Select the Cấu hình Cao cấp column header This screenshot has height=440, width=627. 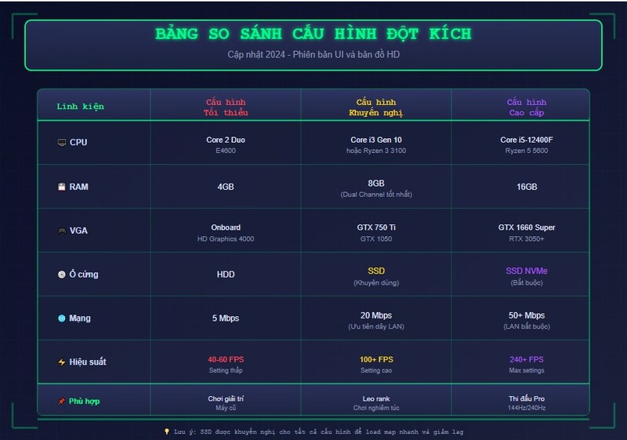(526, 107)
